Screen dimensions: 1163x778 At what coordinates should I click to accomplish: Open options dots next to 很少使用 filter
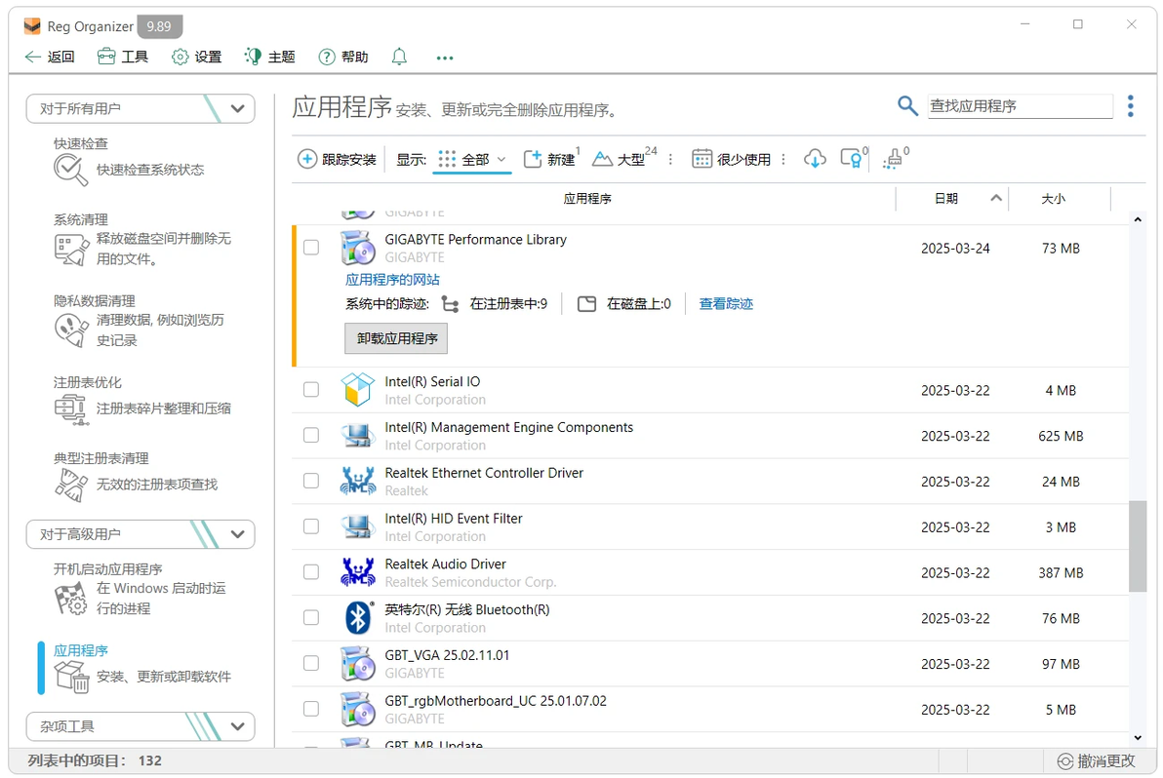pos(783,159)
